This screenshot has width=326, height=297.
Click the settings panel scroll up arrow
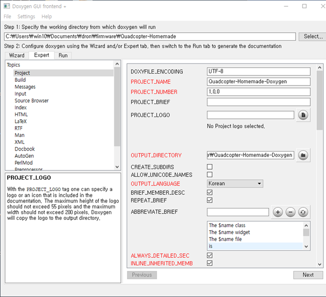[320, 68]
